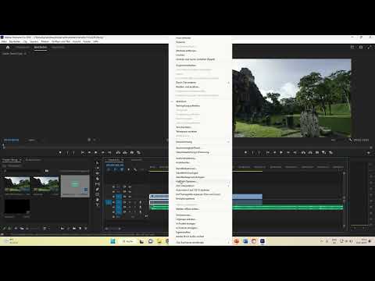Select the Ripple Edit tool
This screenshot has height=281, width=375.
point(98,173)
